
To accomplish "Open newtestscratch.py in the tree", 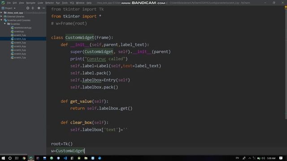I will [x=23, y=28].
